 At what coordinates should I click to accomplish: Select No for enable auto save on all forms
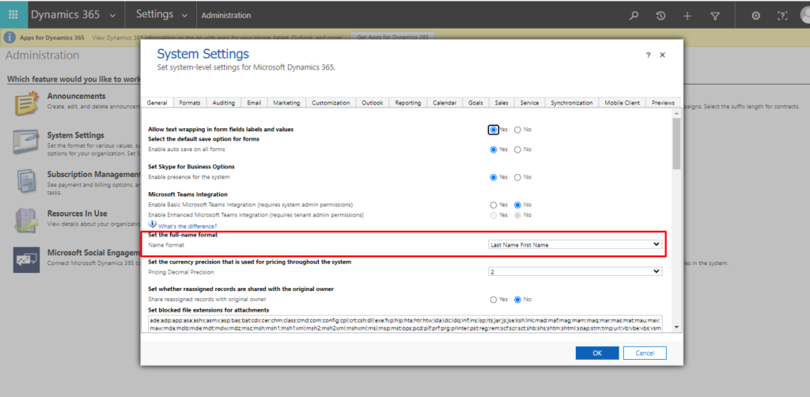tap(517, 149)
